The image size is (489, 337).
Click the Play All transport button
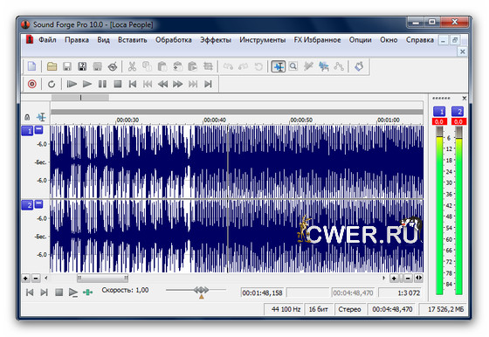(x=72, y=84)
